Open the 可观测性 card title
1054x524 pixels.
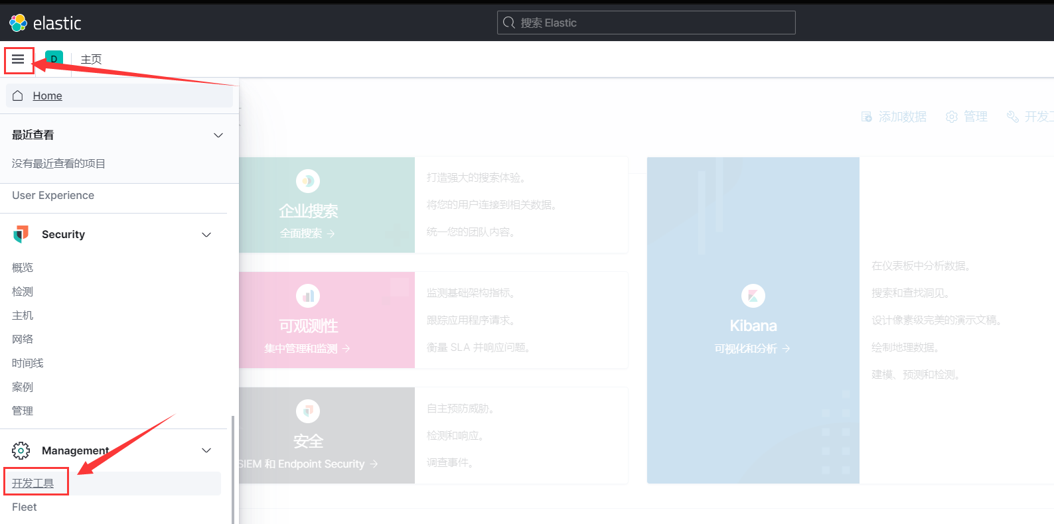pyautogui.click(x=309, y=326)
